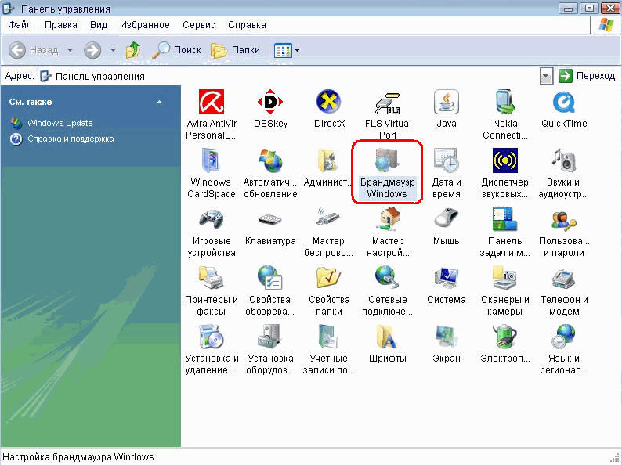The image size is (622, 465).
Task: Click the Поиск toolbar button
Action: click(x=177, y=50)
